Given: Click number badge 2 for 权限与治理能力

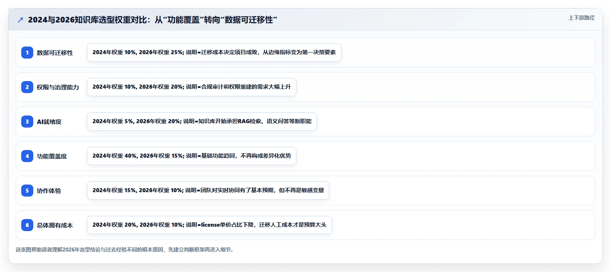Looking at the screenshot, I should pyautogui.click(x=27, y=87).
